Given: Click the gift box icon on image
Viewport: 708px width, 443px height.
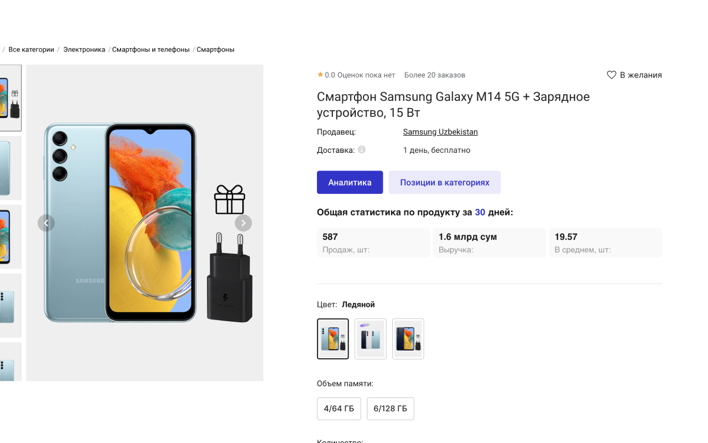Looking at the screenshot, I should click(230, 199).
